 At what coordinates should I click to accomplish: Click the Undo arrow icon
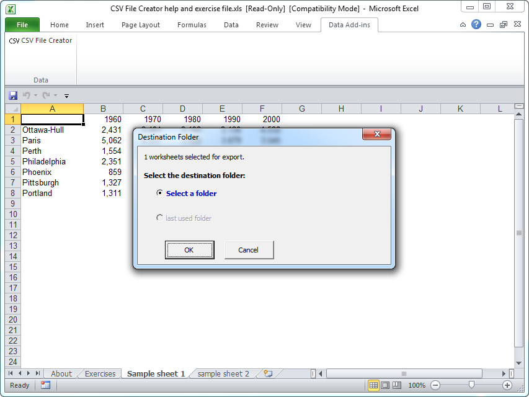coord(26,96)
